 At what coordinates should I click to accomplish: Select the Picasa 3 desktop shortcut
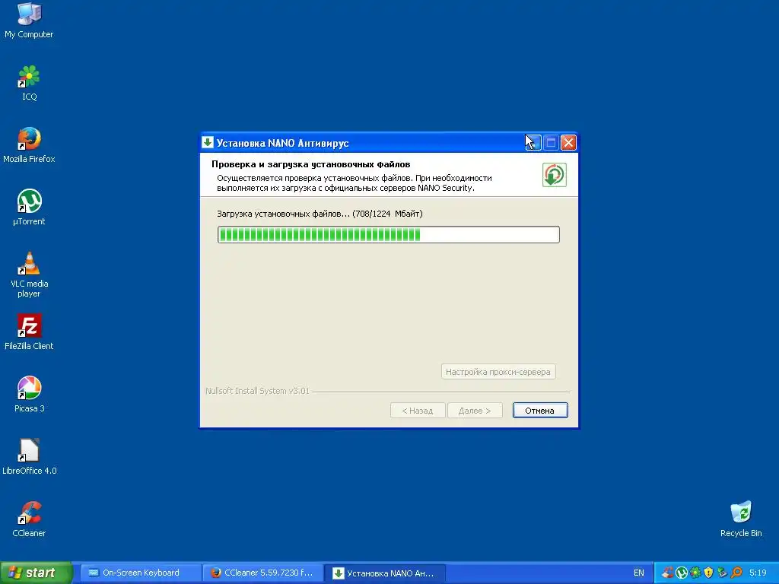tap(29, 395)
